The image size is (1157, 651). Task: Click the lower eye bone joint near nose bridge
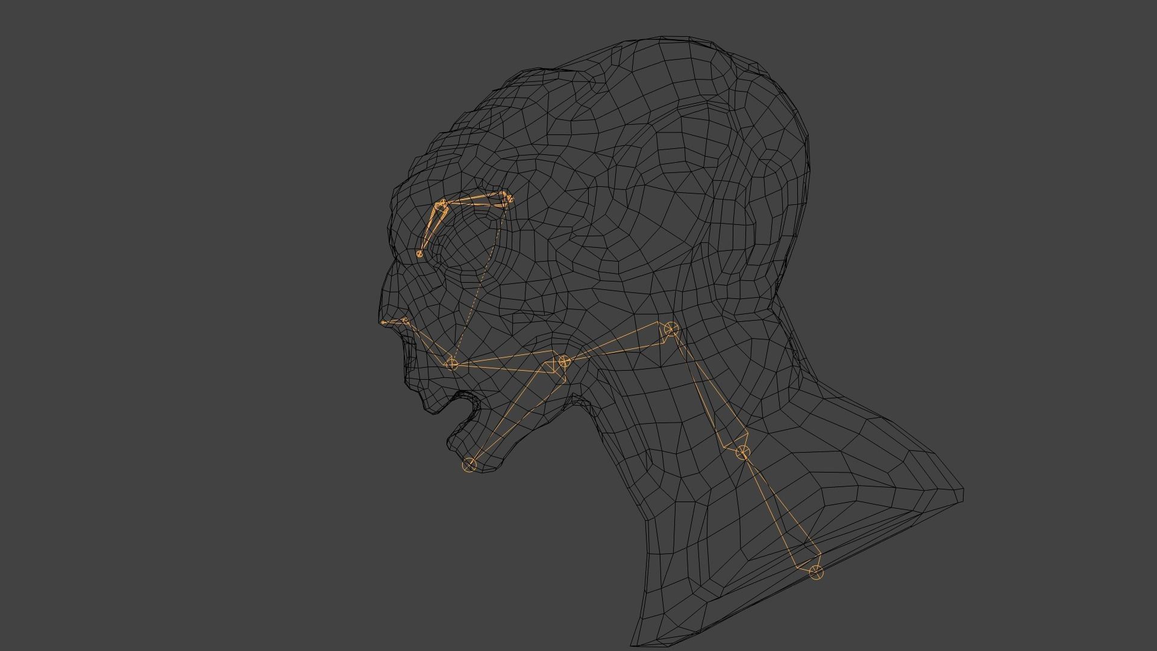[419, 254]
